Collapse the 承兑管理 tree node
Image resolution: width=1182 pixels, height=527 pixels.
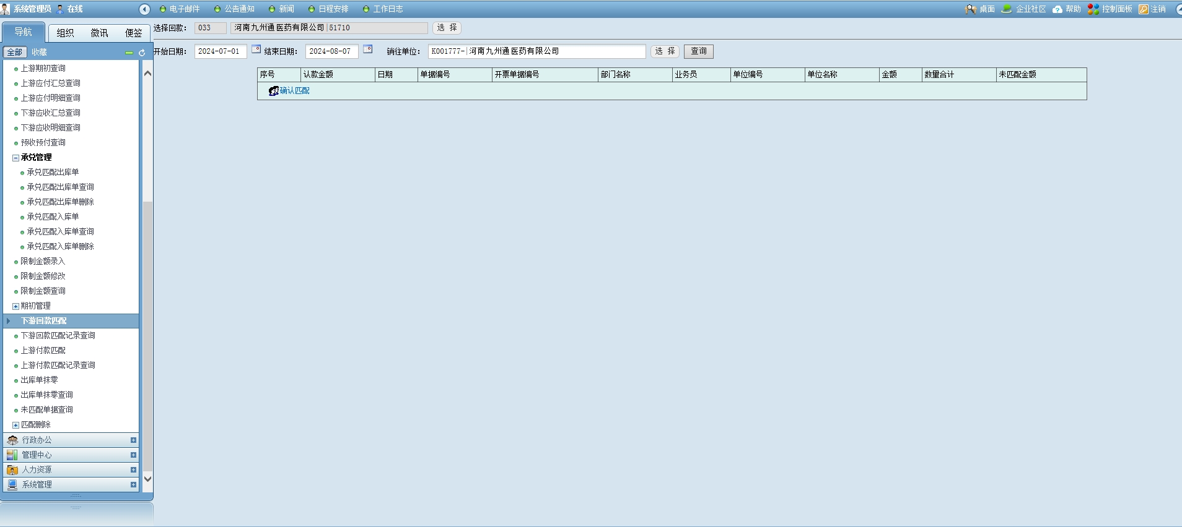coord(16,158)
